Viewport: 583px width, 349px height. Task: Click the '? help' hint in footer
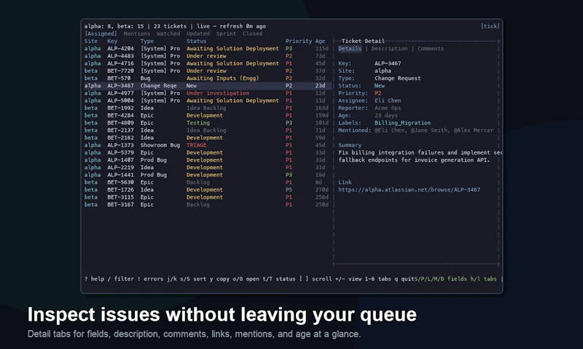tap(94, 279)
